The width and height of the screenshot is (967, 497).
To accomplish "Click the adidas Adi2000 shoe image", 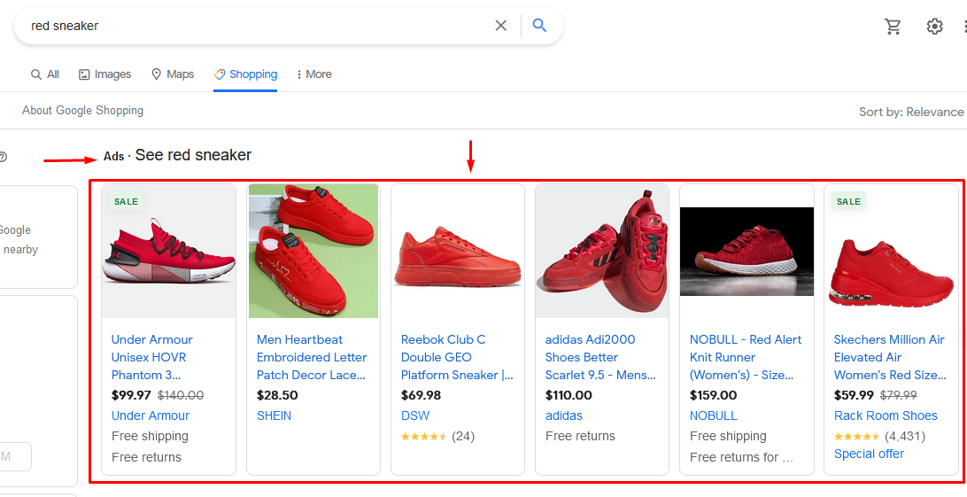I will (601, 251).
